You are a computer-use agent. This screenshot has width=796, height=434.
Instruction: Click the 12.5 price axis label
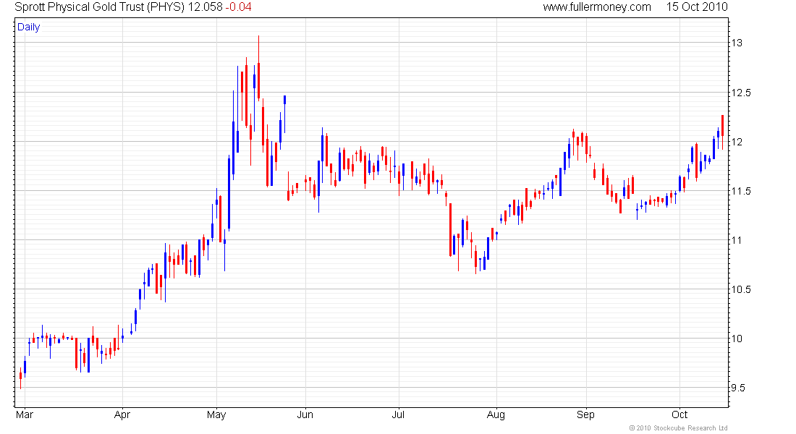point(741,93)
